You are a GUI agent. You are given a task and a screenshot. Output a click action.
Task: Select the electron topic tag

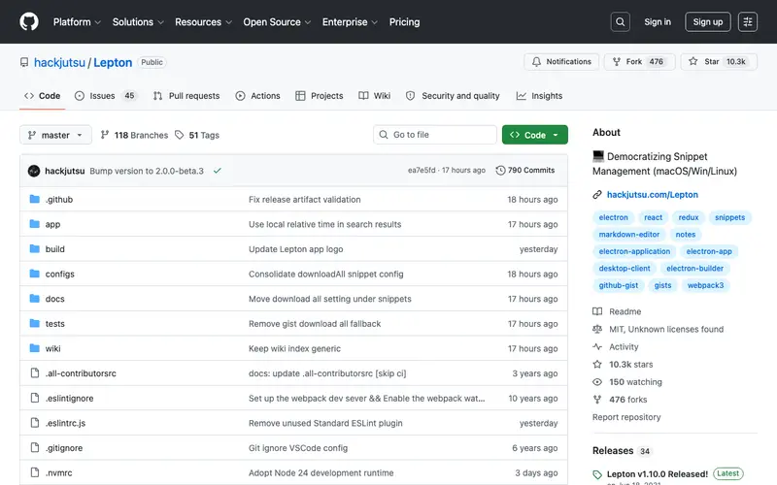tap(613, 217)
